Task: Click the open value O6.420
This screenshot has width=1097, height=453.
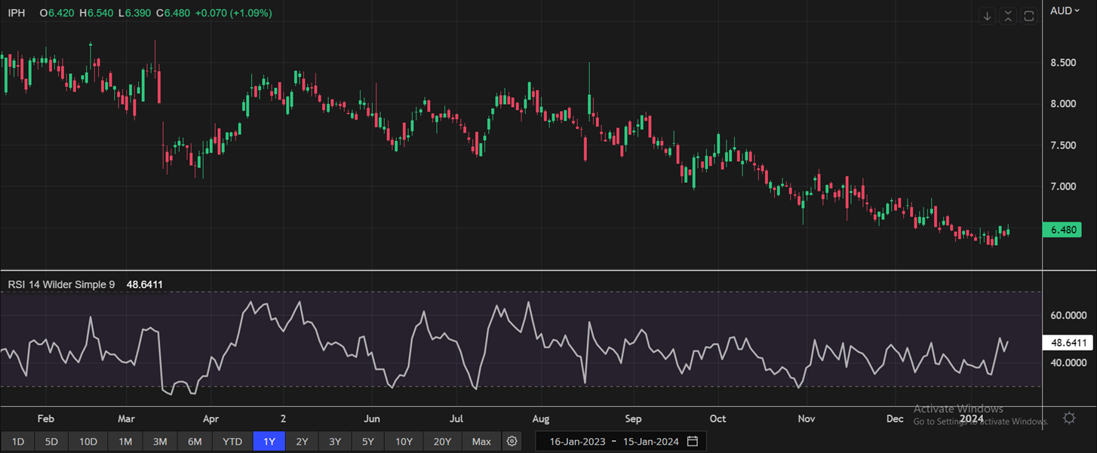Action: pyautogui.click(x=57, y=14)
